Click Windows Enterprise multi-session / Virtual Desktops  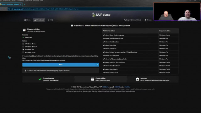[120, 52]
